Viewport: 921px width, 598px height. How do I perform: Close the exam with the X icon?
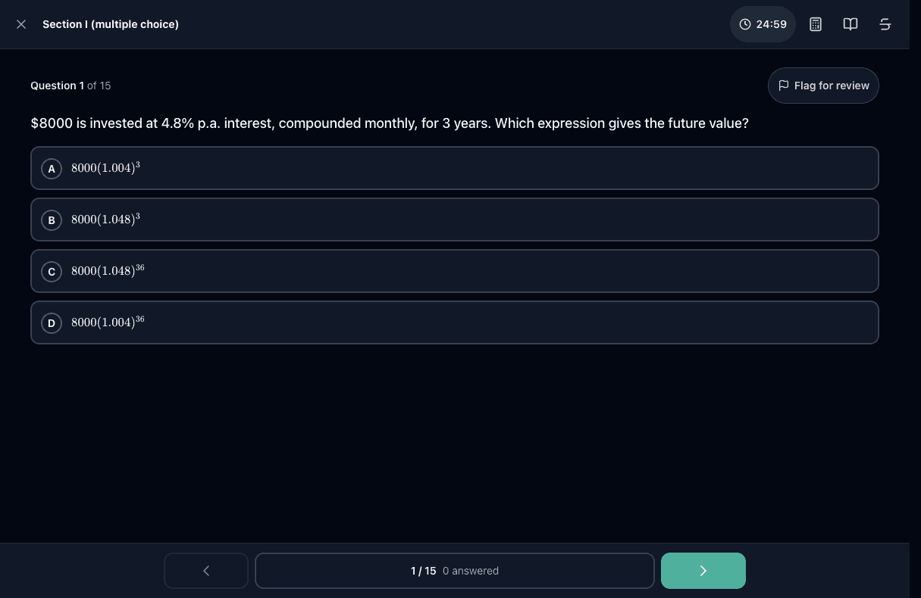click(x=21, y=24)
